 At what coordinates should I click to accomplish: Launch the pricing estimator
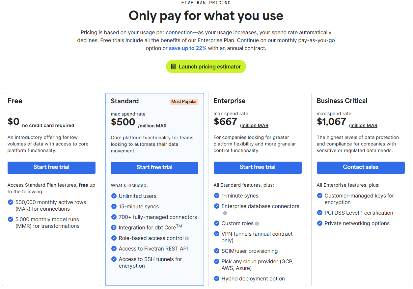[206, 66]
